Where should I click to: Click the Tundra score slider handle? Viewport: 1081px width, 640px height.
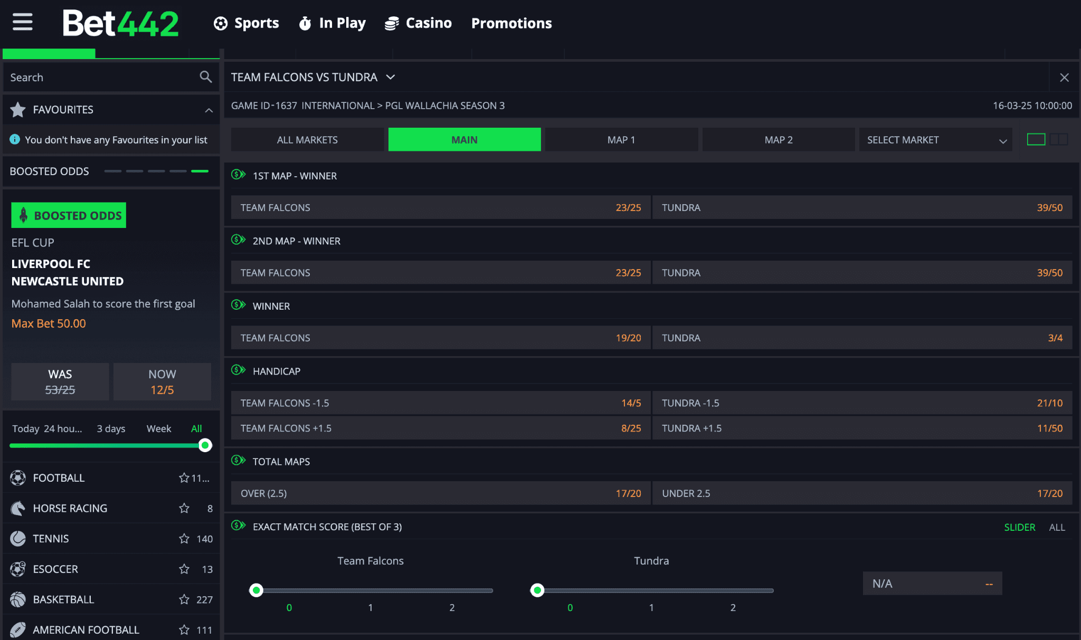point(537,590)
